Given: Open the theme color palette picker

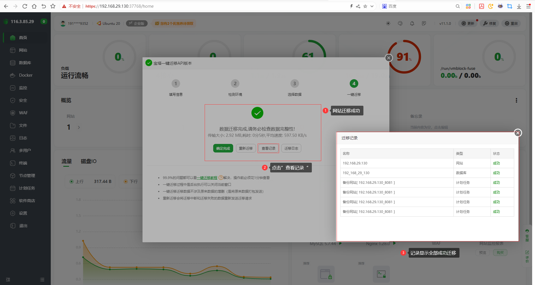Looking at the screenshot, I should click(x=400, y=23).
